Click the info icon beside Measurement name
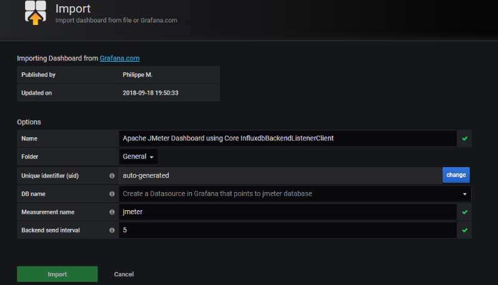This screenshot has width=498, height=285. click(x=112, y=212)
